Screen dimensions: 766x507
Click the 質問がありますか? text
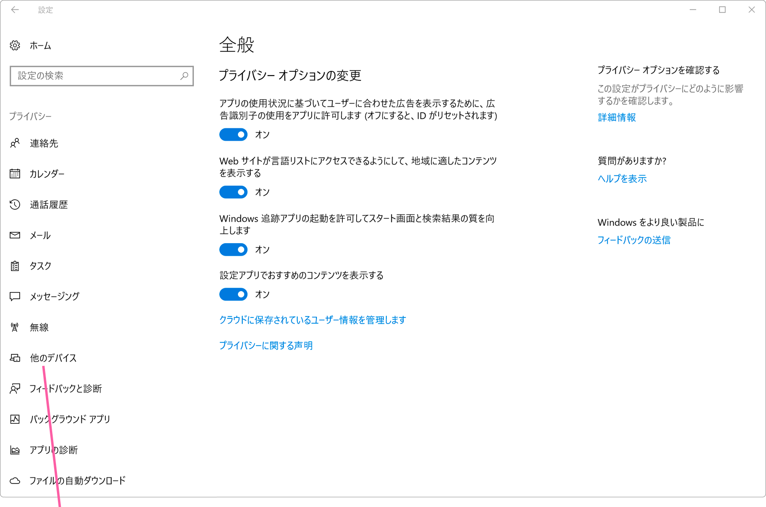click(632, 161)
